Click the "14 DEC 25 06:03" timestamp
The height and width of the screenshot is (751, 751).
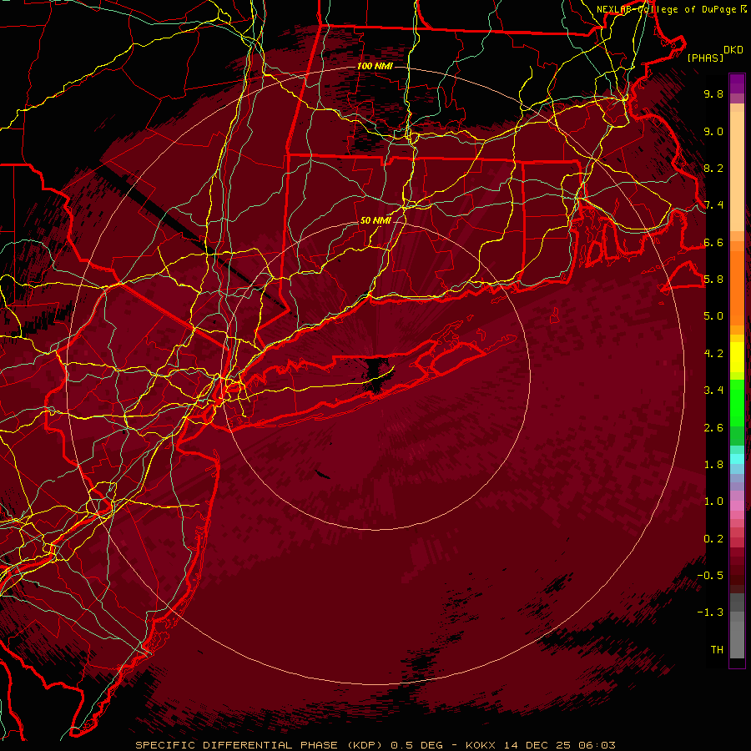(x=559, y=745)
